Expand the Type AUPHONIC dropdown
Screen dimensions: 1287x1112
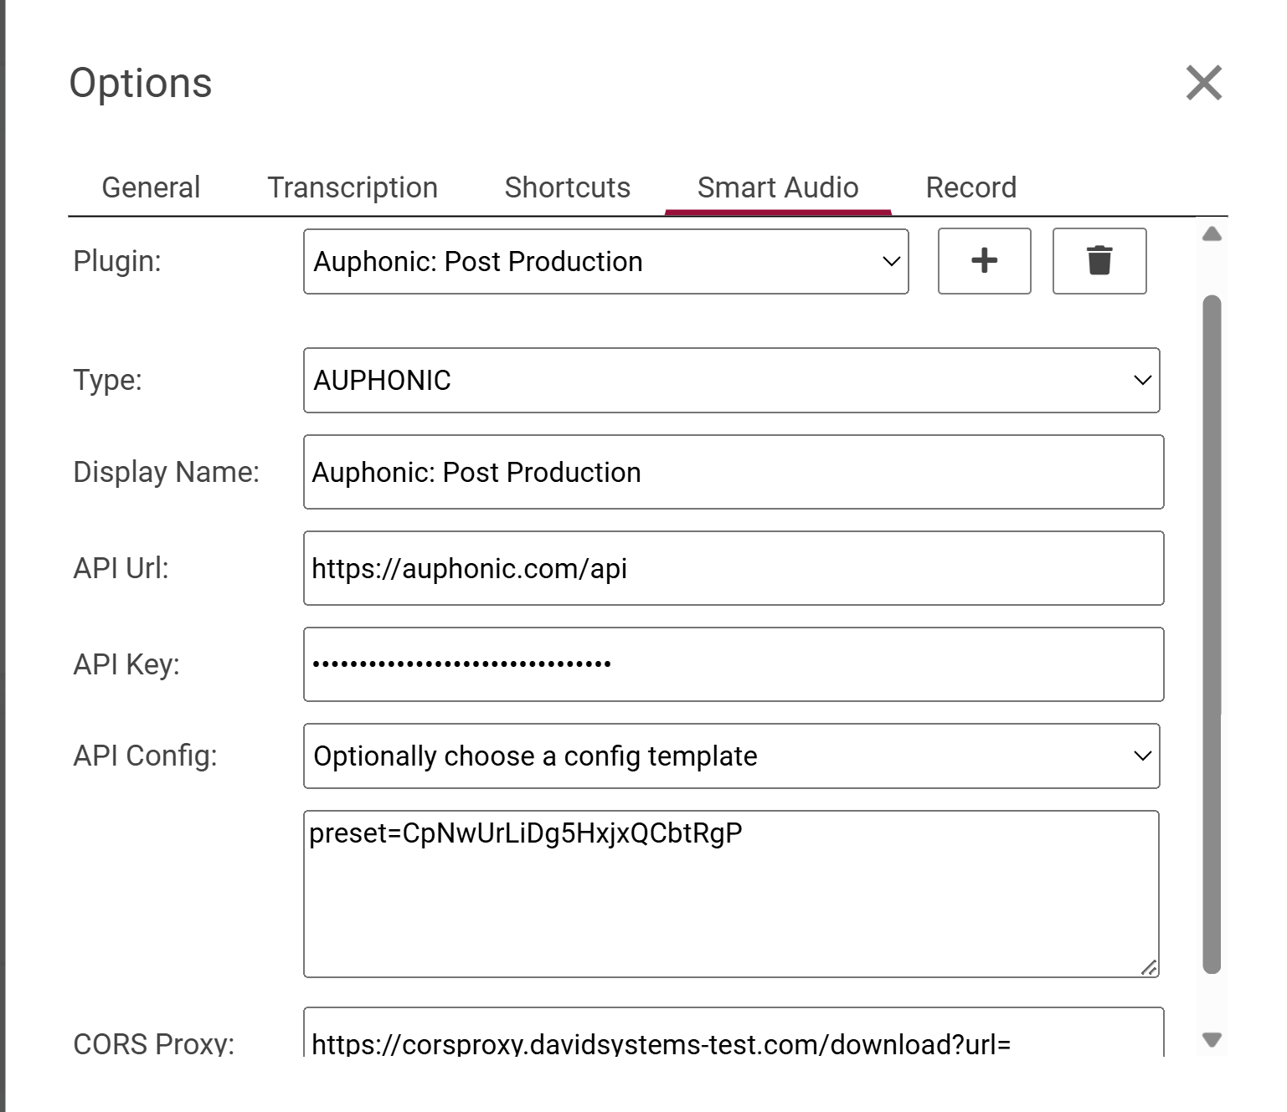(731, 381)
